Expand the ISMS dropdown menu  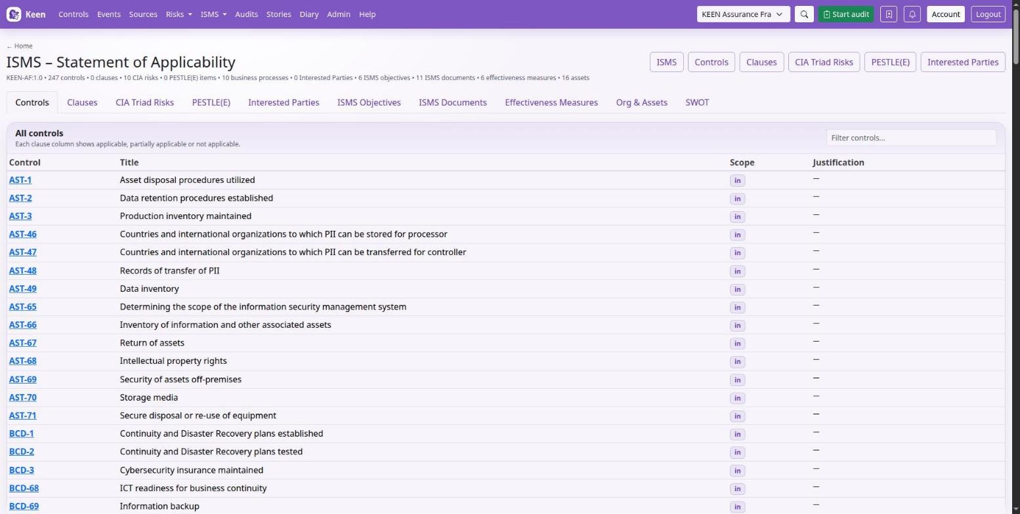click(x=213, y=14)
